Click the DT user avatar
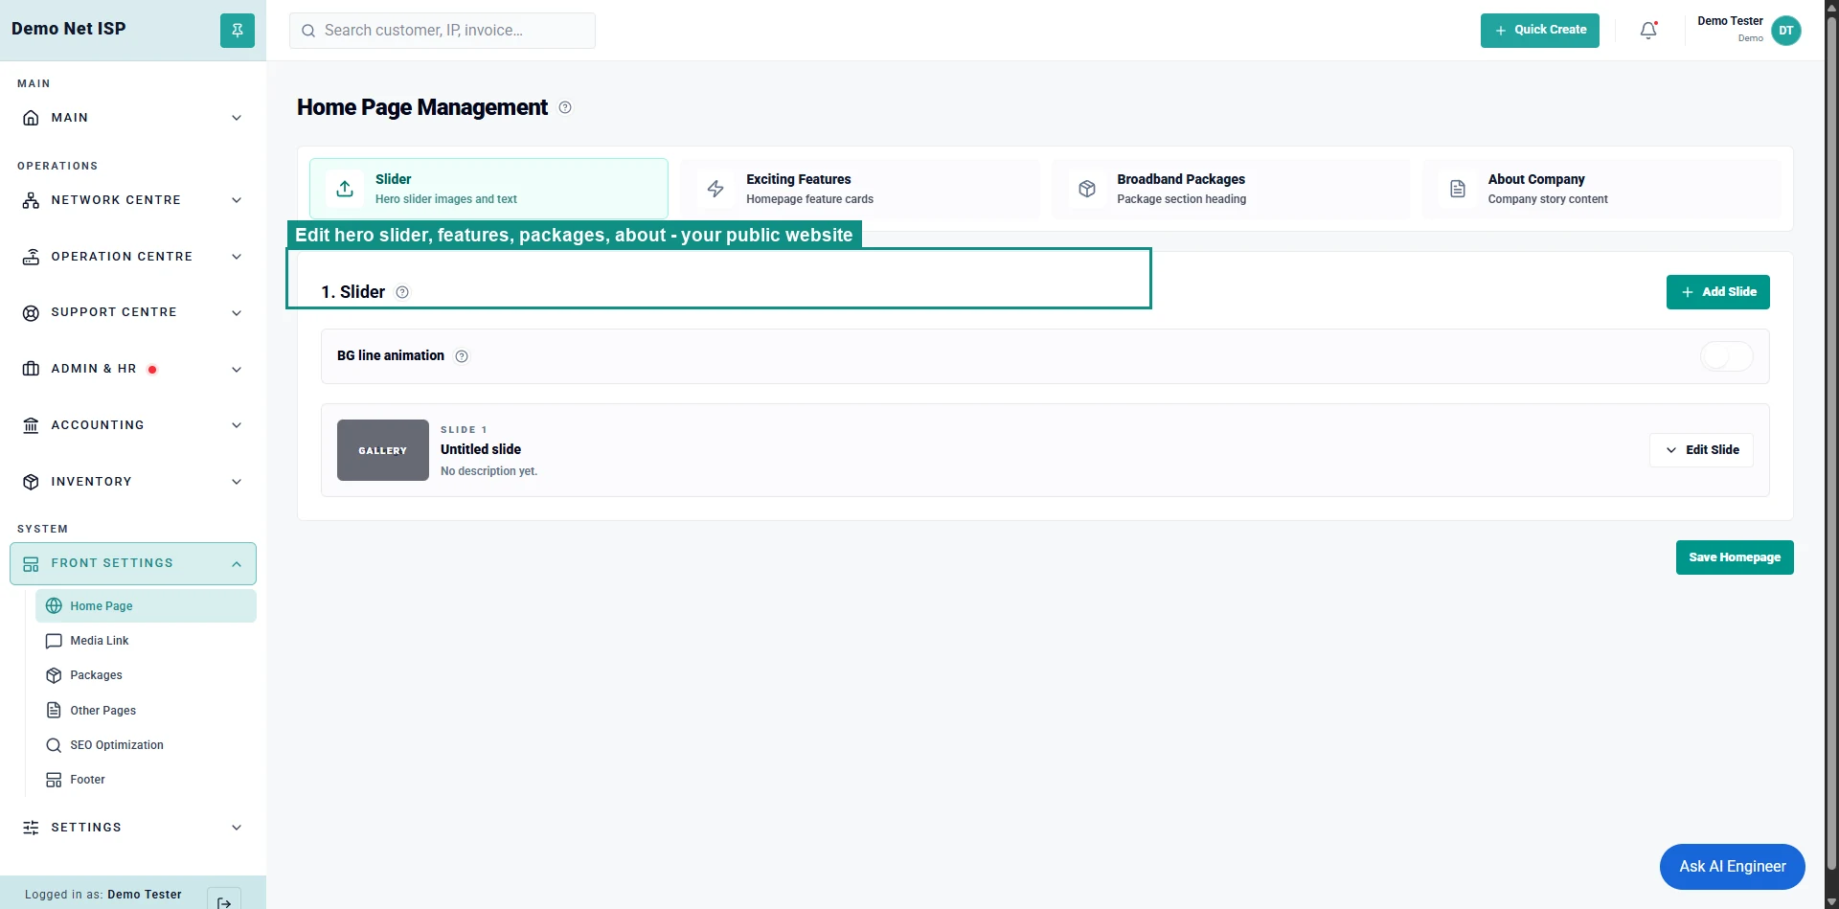This screenshot has height=909, width=1839. 1786,31
